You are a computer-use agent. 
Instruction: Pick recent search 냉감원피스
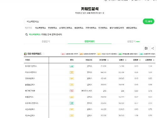pyautogui.click(x=79, y=28)
